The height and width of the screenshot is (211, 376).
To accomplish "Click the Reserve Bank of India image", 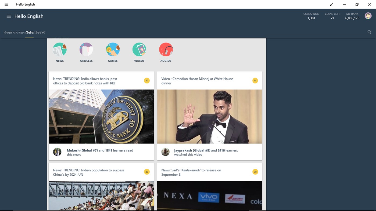I will click(x=101, y=117).
